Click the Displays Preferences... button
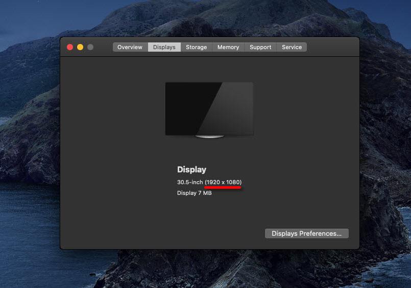The image size is (411, 288). pos(307,233)
